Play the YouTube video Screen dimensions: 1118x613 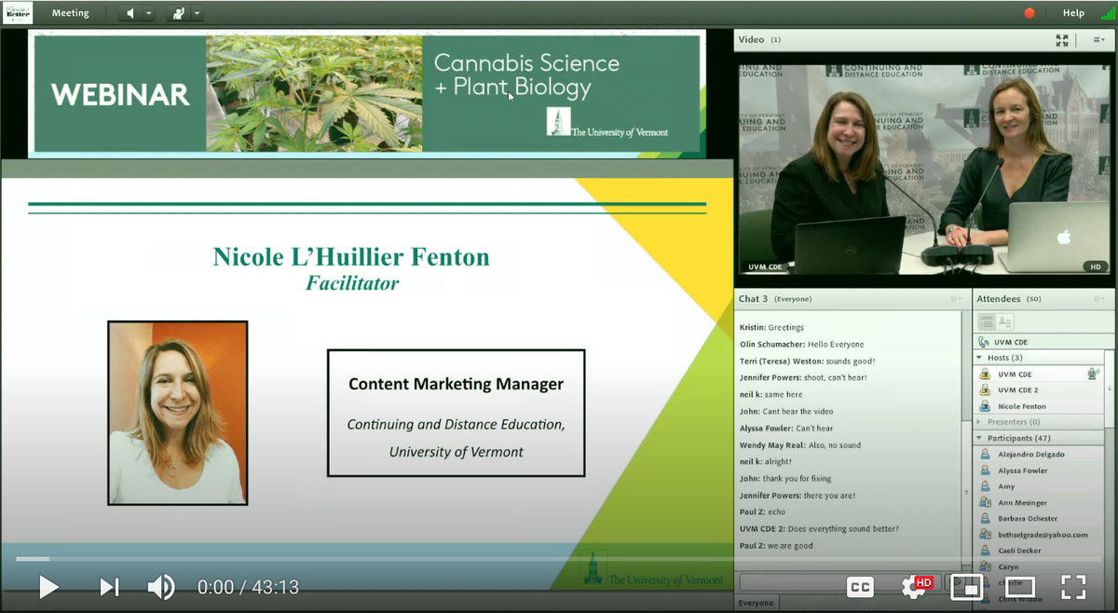click(x=49, y=586)
